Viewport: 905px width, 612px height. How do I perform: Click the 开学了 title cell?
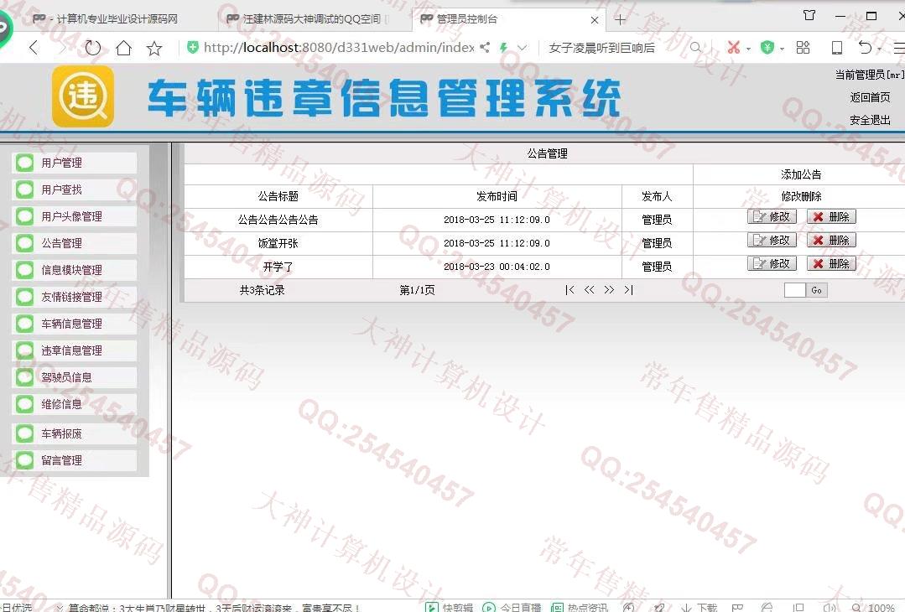278,267
